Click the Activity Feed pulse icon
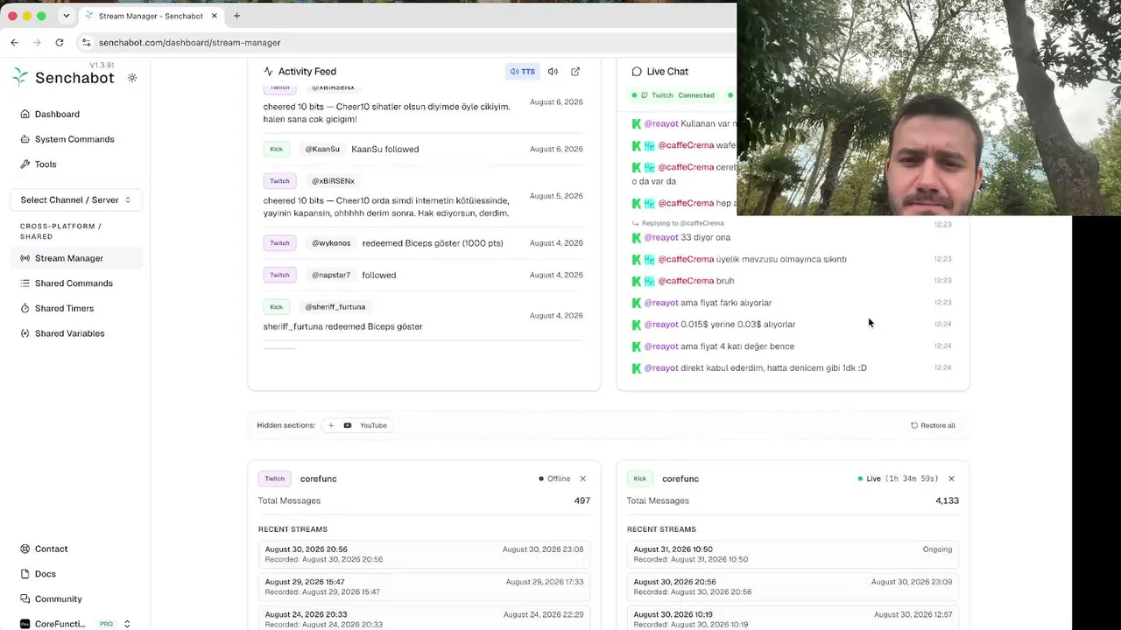Image resolution: width=1121 pixels, height=630 pixels. point(268,72)
